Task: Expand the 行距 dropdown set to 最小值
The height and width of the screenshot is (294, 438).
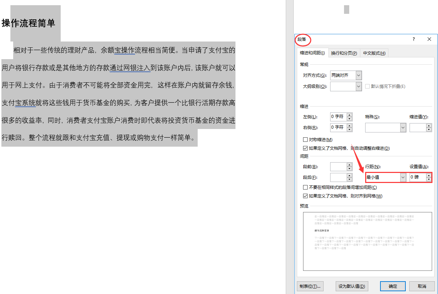Action: [403, 177]
